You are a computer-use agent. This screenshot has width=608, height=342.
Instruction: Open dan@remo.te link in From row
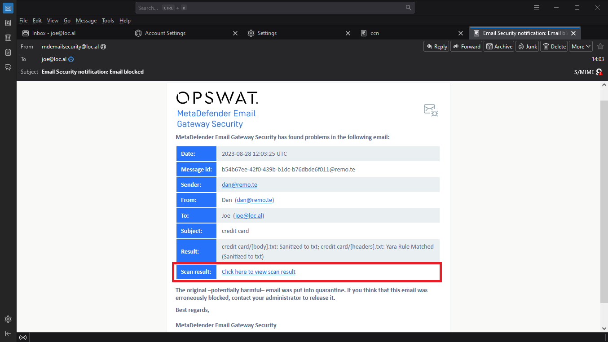255,200
